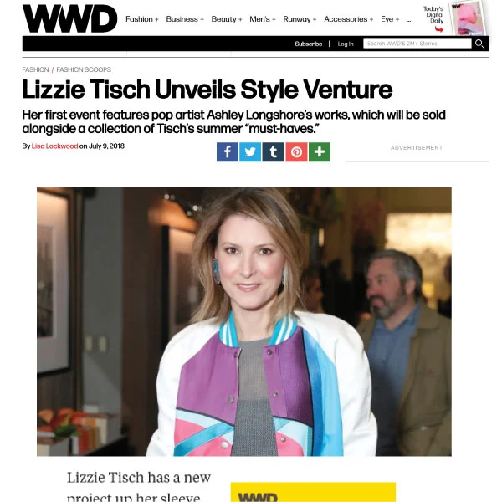Open more sharing options plus icon

[320, 151]
